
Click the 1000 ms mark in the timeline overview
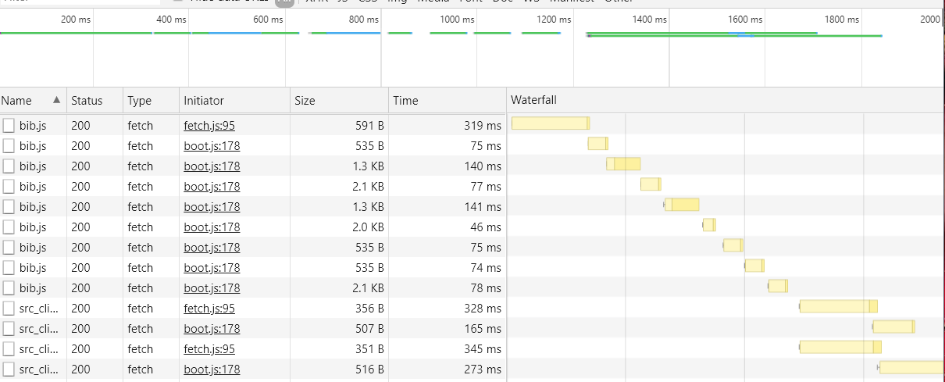point(451,19)
